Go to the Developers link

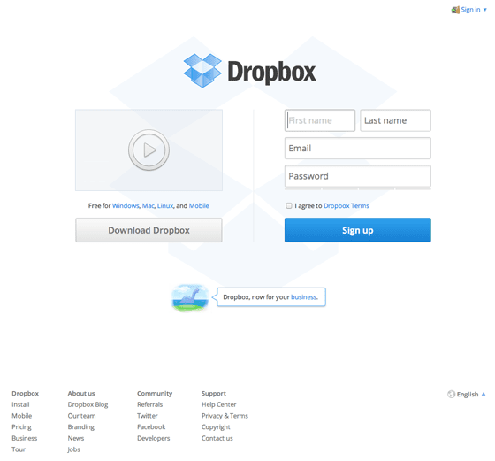tap(154, 438)
